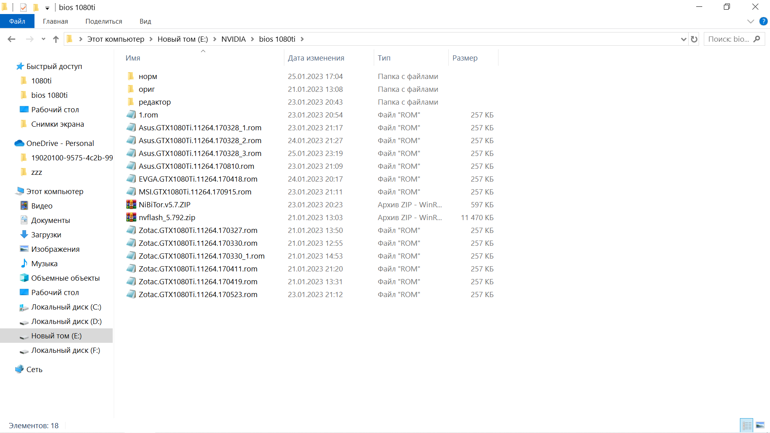Open the Файл menu tab
Viewport: 770px width, 433px height.
[x=17, y=21]
